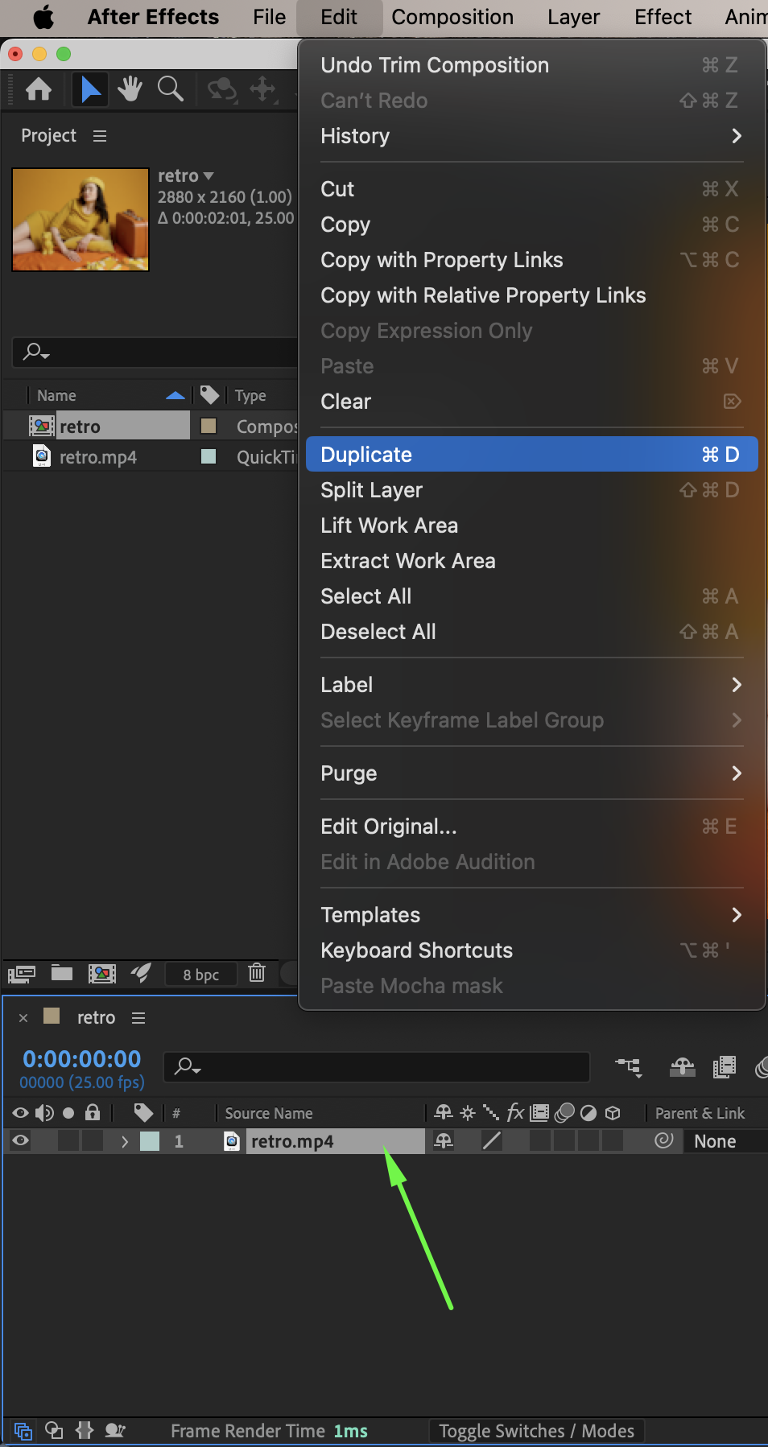Select the Zoom magnifier tool
This screenshot has width=768, height=1447.
tap(170, 89)
